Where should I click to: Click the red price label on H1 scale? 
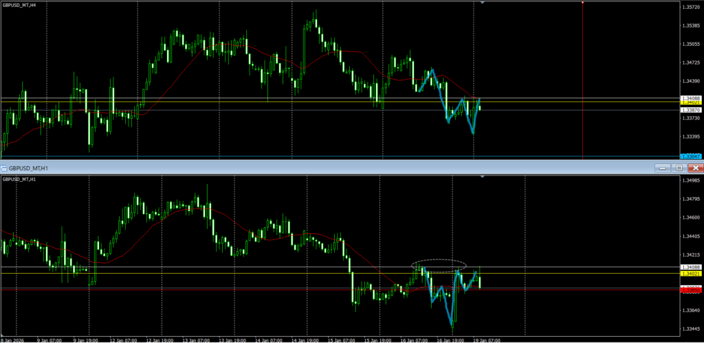point(690,290)
